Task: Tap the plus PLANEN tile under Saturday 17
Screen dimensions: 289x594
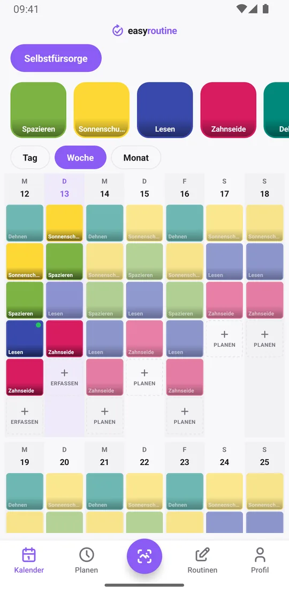Action: 224,339
